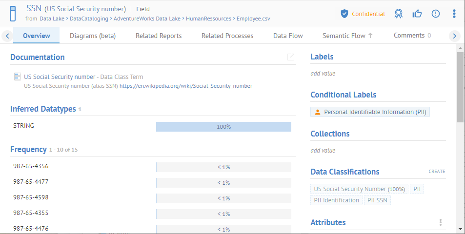Open the three-dot more actions menu in header

pos(454,14)
